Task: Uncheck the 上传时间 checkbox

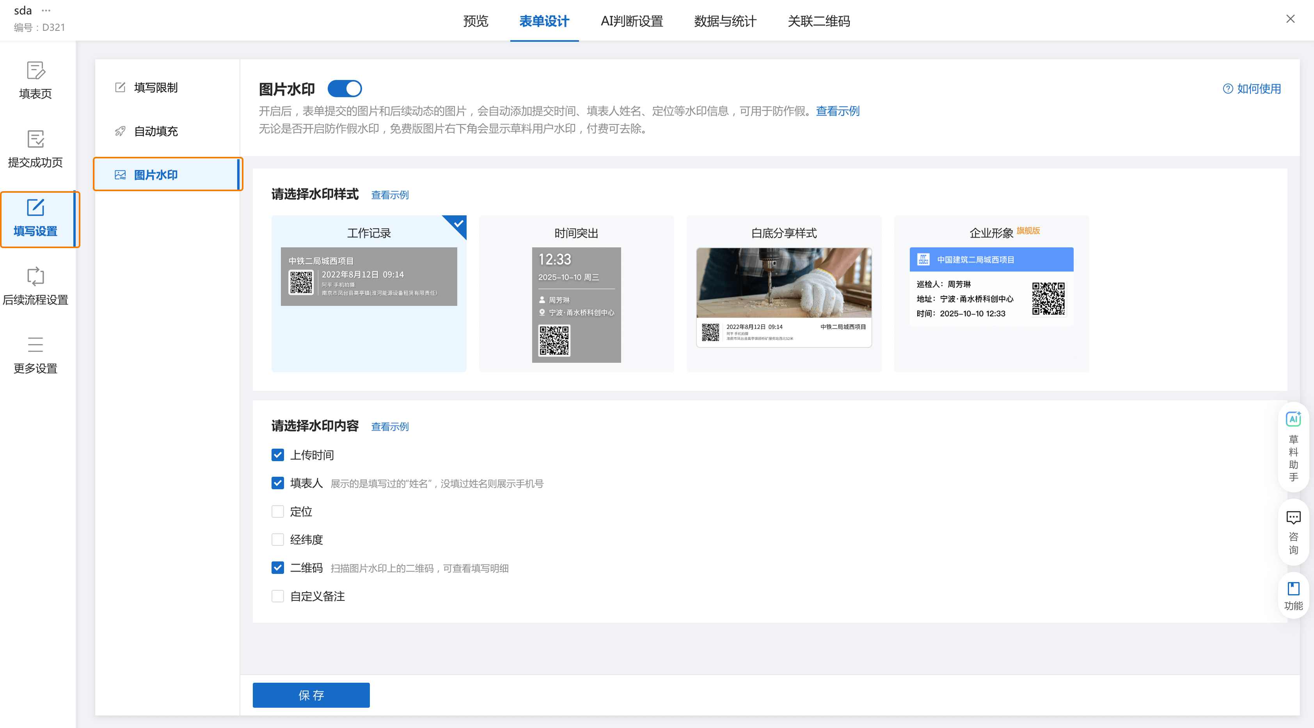Action: pos(277,455)
